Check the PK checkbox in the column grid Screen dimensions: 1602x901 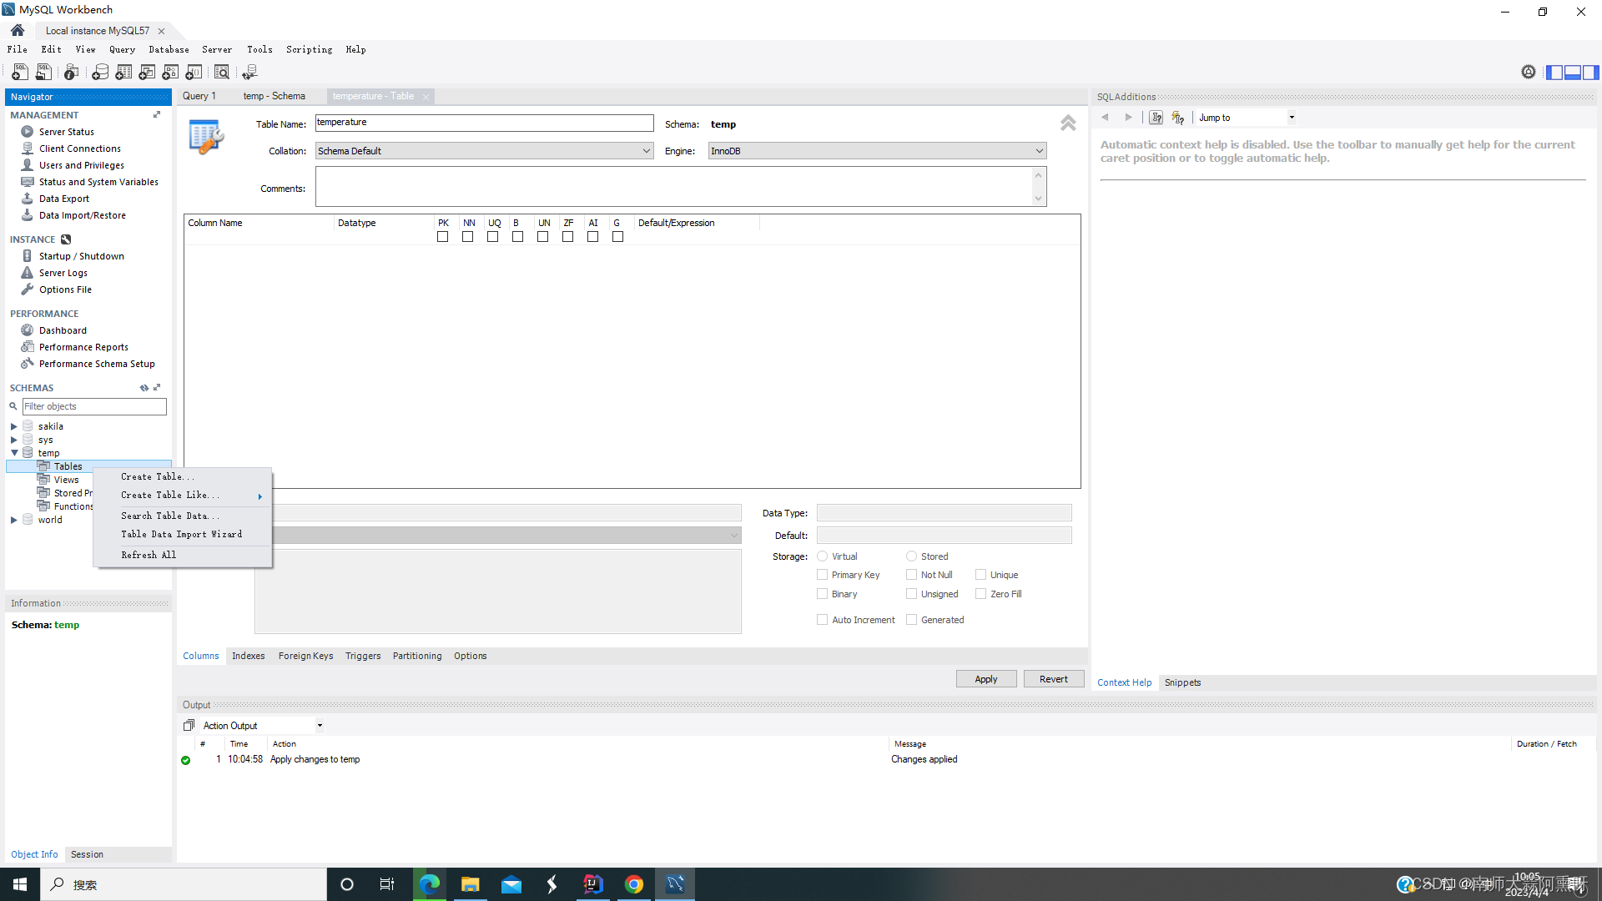pos(443,237)
